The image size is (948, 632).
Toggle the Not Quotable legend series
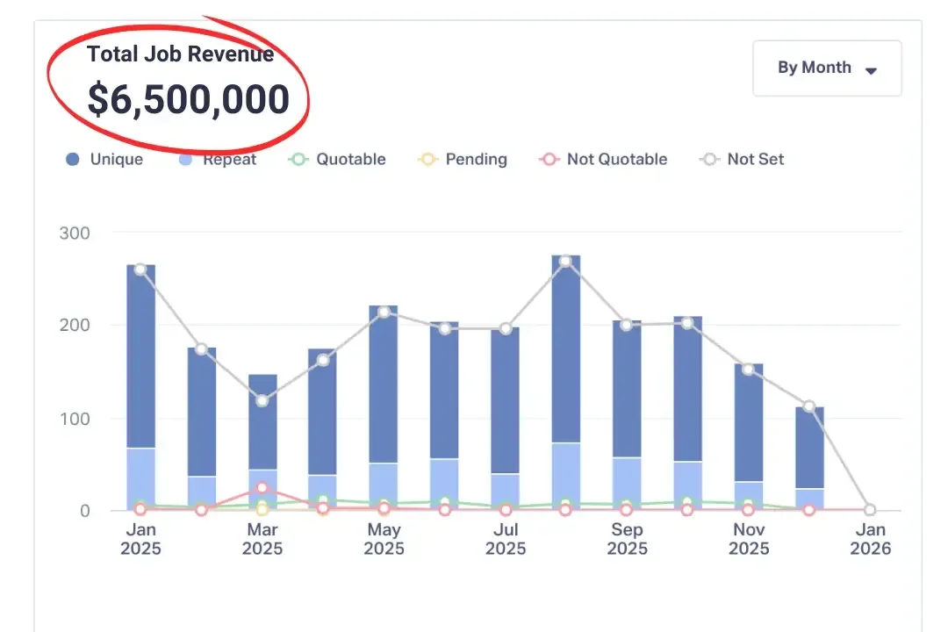(x=603, y=159)
